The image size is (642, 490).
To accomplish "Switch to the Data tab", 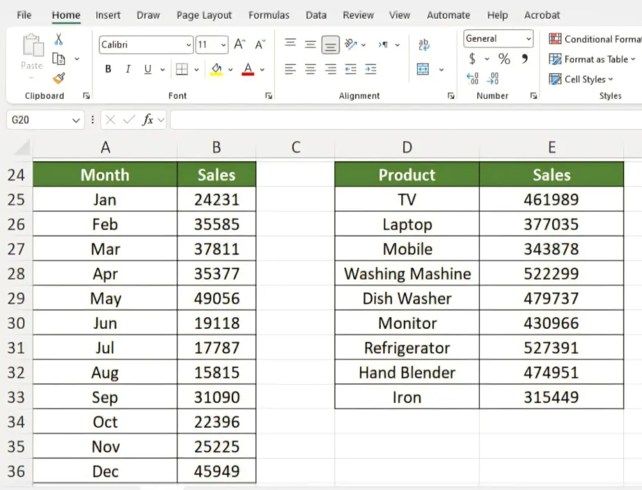I will pyautogui.click(x=316, y=15).
